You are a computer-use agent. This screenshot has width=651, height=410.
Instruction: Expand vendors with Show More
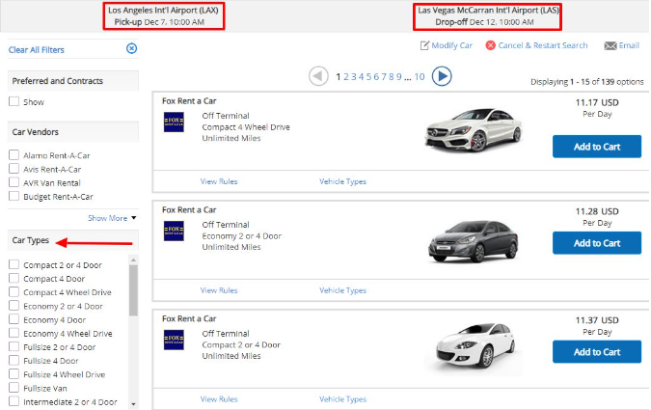click(x=112, y=218)
